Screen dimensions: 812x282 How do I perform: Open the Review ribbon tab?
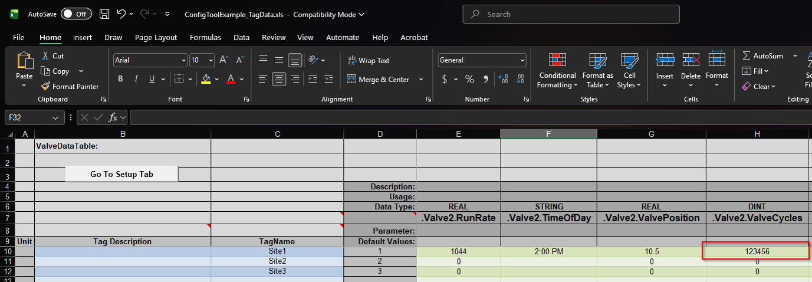point(274,37)
